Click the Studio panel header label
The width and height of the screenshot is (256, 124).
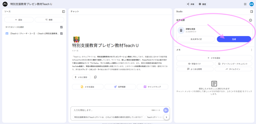click(x=179, y=11)
